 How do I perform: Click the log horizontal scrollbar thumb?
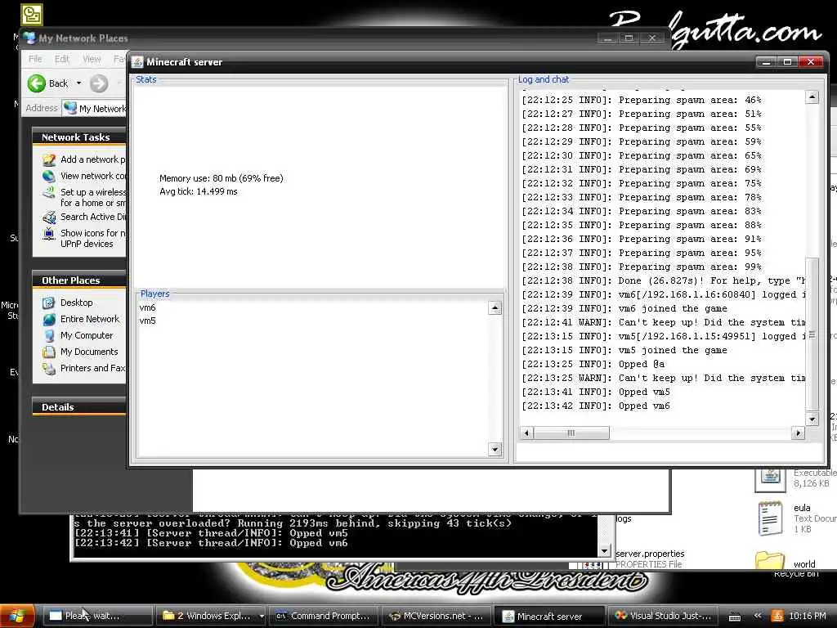tap(571, 433)
